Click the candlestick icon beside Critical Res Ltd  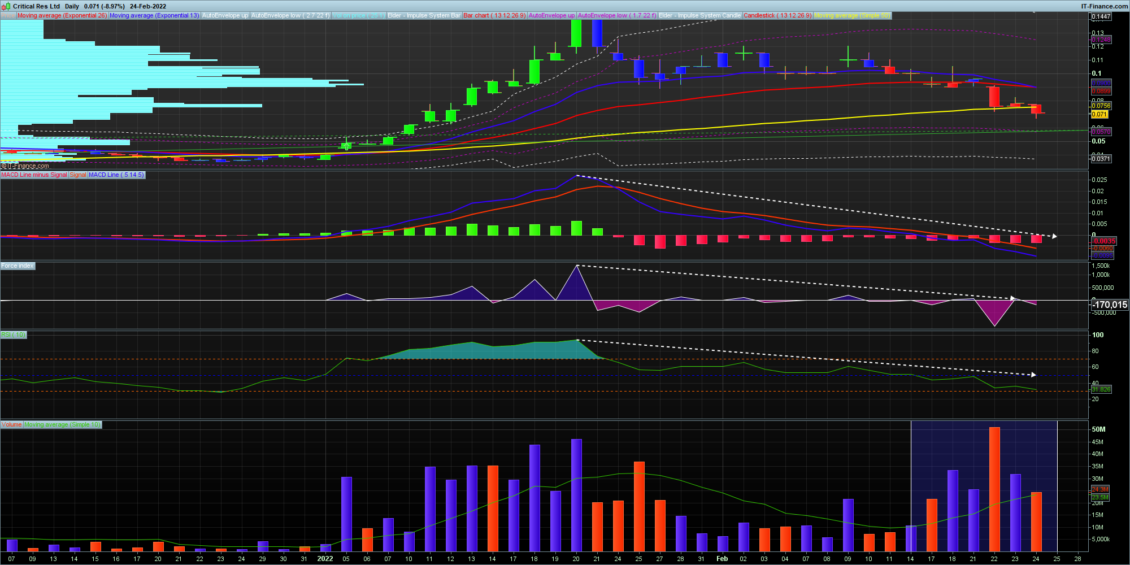7,6
